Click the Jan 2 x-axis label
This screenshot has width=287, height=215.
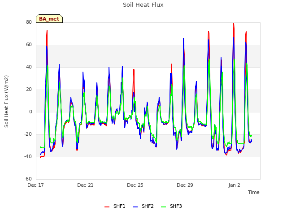coord(234,185)
